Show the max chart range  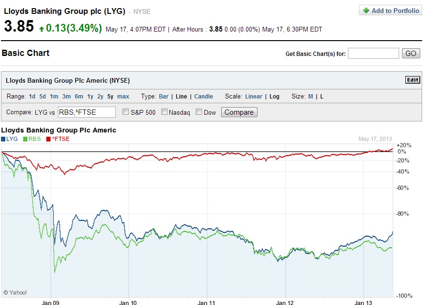click(123, 97)
